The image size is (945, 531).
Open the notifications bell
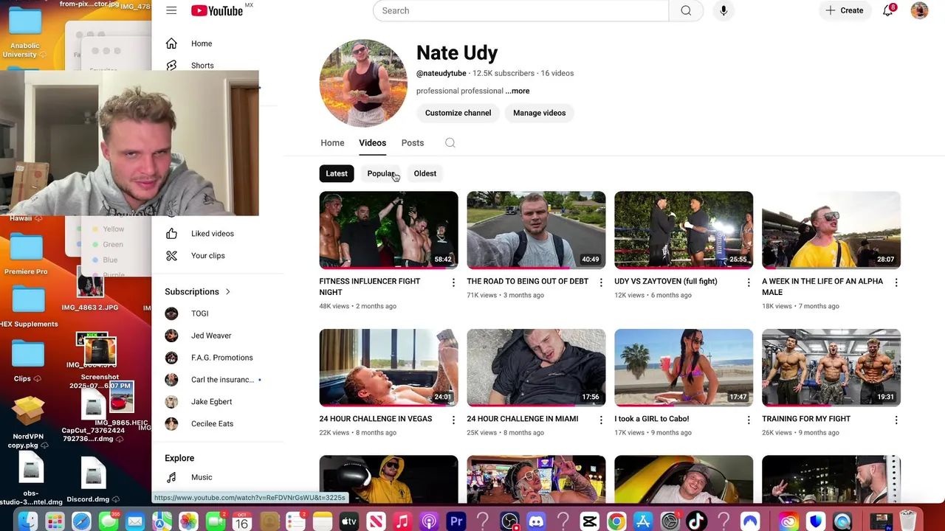[888, 10]
